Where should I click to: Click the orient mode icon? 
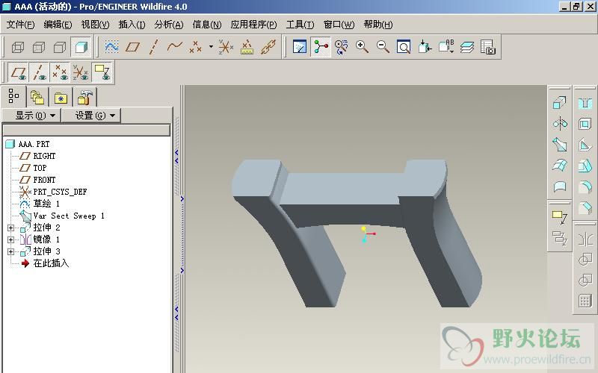(342, 47)
